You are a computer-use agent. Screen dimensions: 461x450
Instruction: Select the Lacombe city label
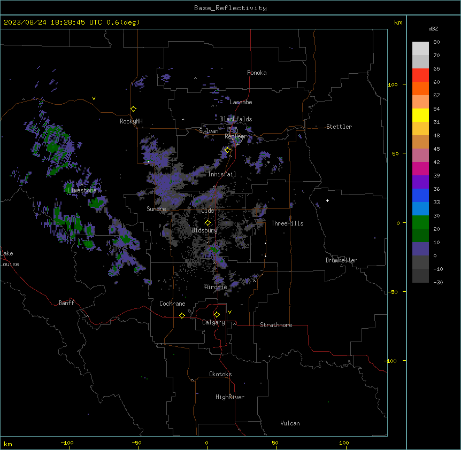coord(241,102)
